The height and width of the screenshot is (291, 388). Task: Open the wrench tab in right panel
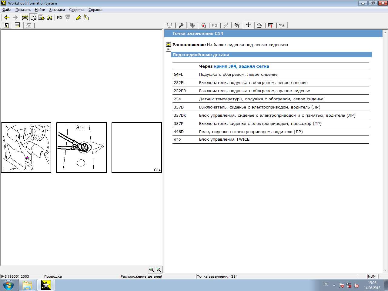point(181,25)
